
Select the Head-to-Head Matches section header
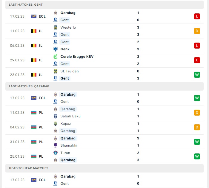pos(105,168)
